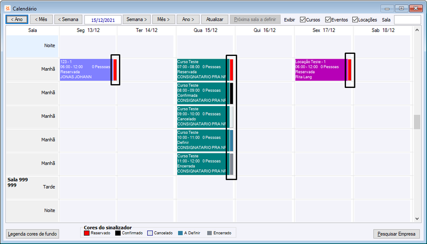Click the 'Ter 14/12' column header

[x=147, y=30]
